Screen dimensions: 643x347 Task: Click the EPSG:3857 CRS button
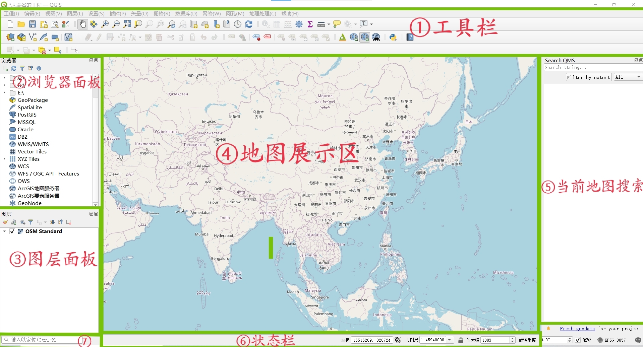pyautogui.click(x=612, y=340)
